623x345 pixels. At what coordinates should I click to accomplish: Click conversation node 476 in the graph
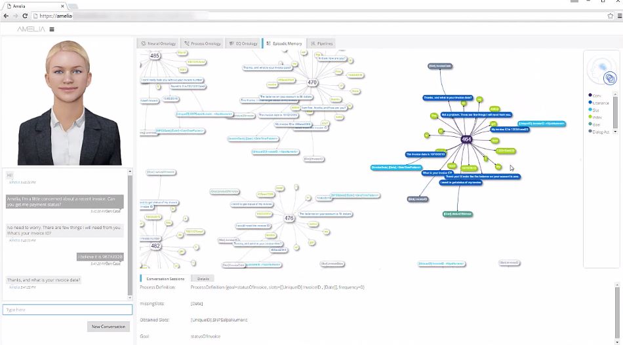pos(289,218)
